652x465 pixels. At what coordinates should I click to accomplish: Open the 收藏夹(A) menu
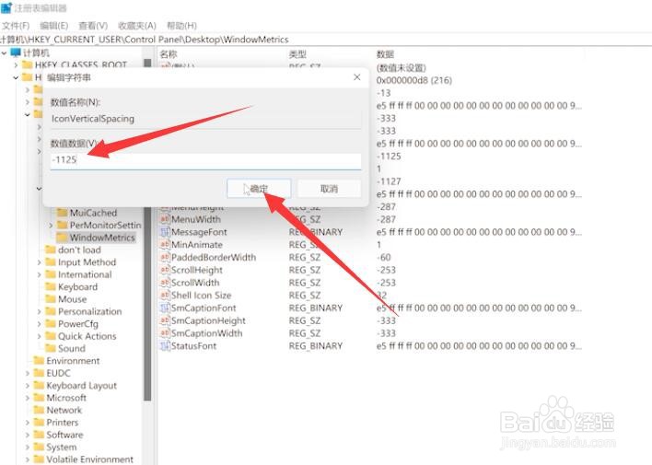[x=137, y=26]
